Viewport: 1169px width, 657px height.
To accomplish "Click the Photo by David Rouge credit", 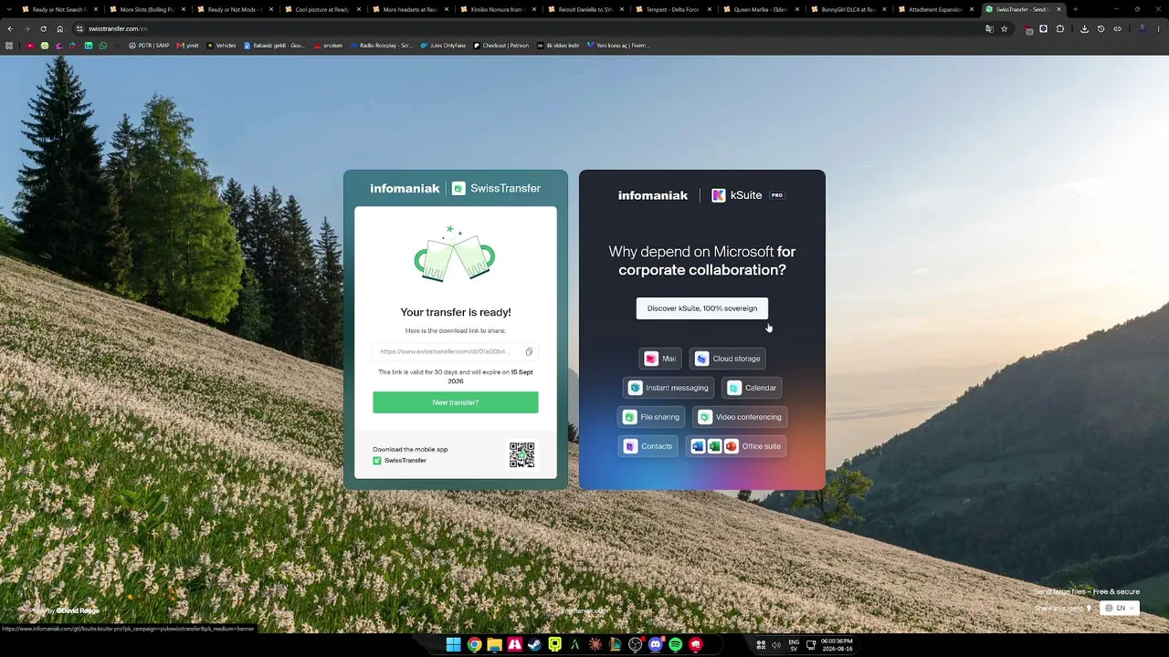I will click(64, 610).
